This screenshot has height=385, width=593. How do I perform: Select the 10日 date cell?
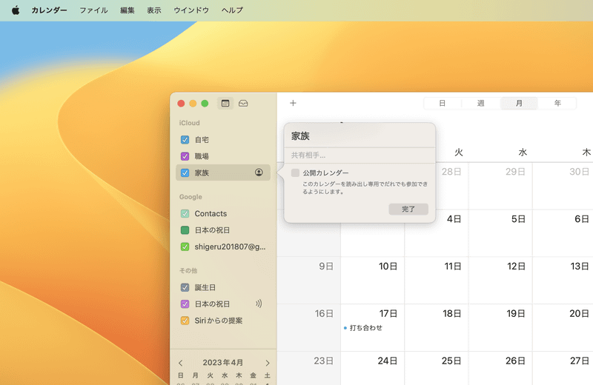pyautogui.click(x=373, y=281)
